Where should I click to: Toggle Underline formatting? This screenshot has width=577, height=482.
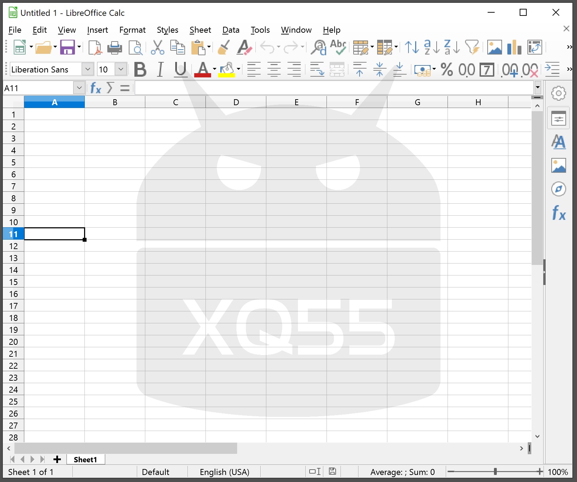[x=180, y=69]
